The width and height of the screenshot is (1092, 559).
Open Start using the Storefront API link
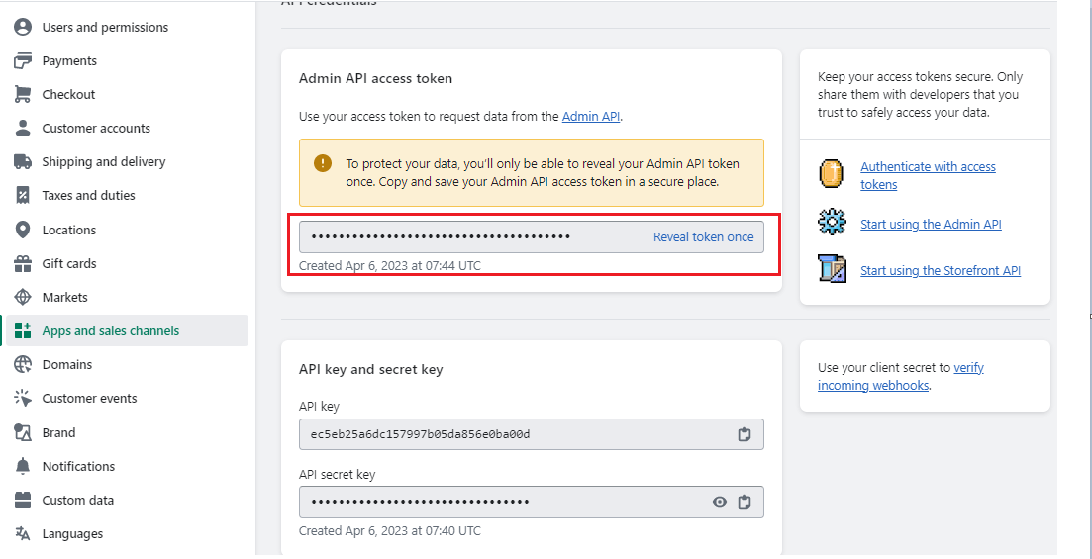(940, 271)
